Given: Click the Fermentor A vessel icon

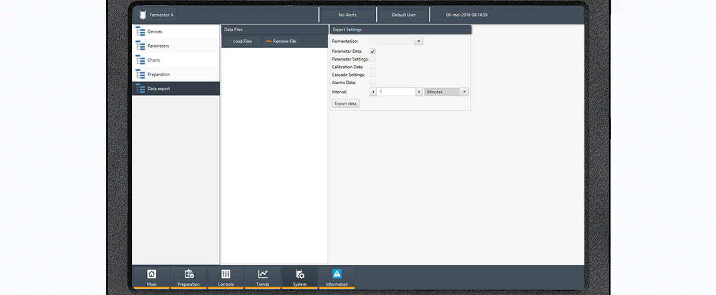Looking at the screenshot, I should 143,15.
